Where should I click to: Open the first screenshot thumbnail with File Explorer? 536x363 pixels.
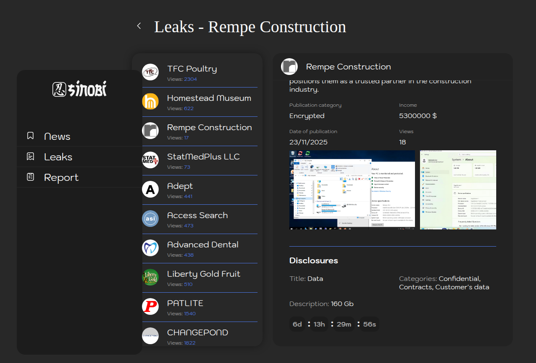[352, 190]
